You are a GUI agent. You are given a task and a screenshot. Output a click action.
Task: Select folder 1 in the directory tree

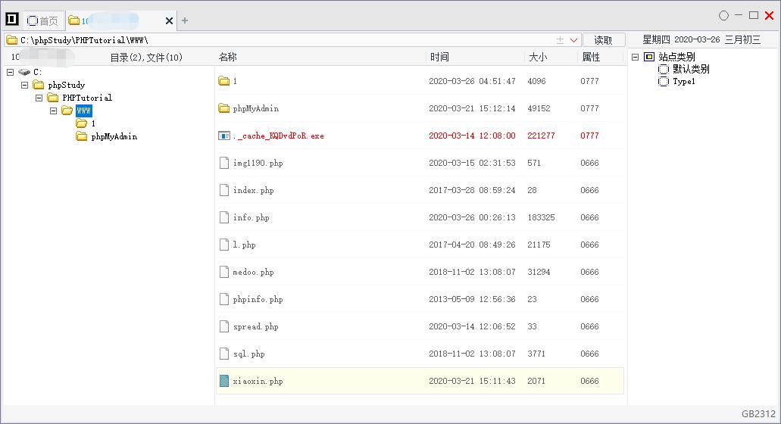[x=93, y=123]
